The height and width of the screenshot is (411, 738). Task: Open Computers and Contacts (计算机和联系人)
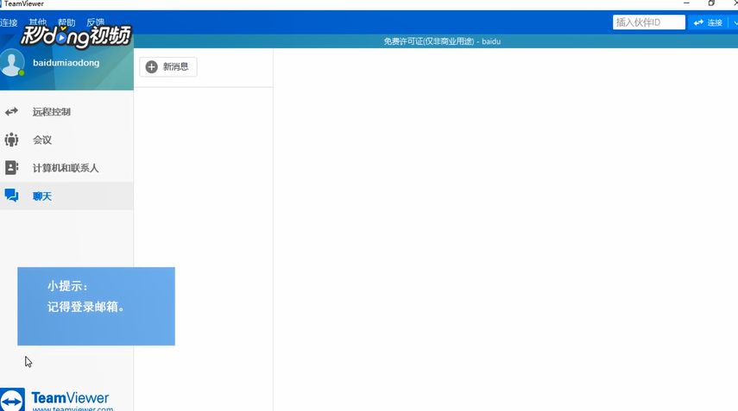(66, 168)
